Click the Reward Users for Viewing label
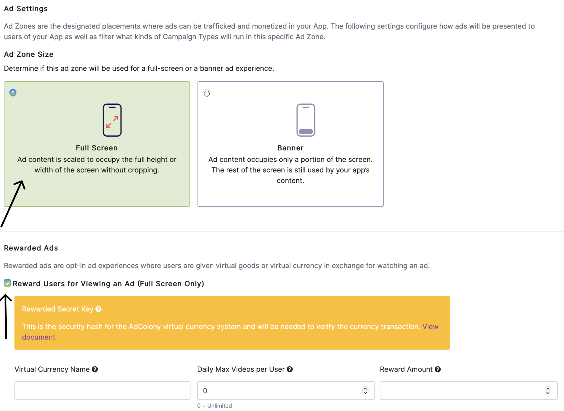 pyautogui.click(x=108, y=284)
